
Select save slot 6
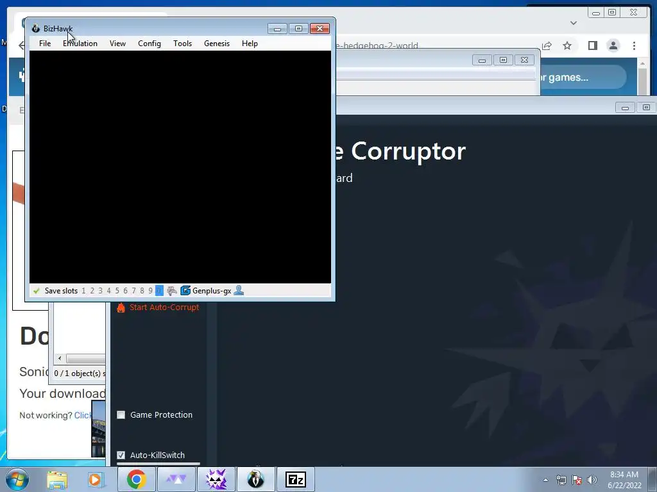coord(126,291)
